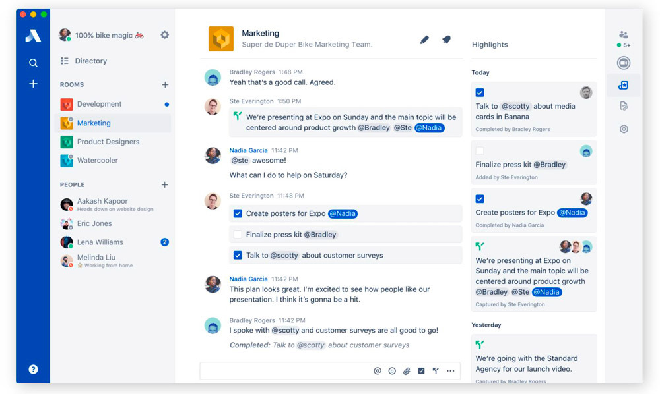Uncheck Talk to @scotty customer surveys task
Screen dimensions: 660x394
point(238,256)
